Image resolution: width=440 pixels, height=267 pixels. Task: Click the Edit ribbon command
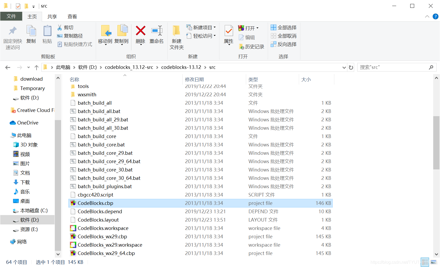tap(247, 37)
